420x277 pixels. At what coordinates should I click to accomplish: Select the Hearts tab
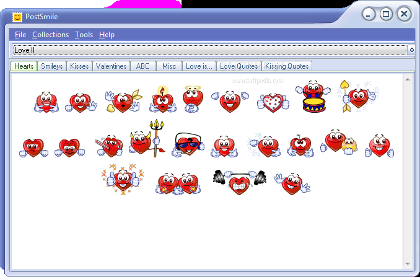[x=24, y=66]
